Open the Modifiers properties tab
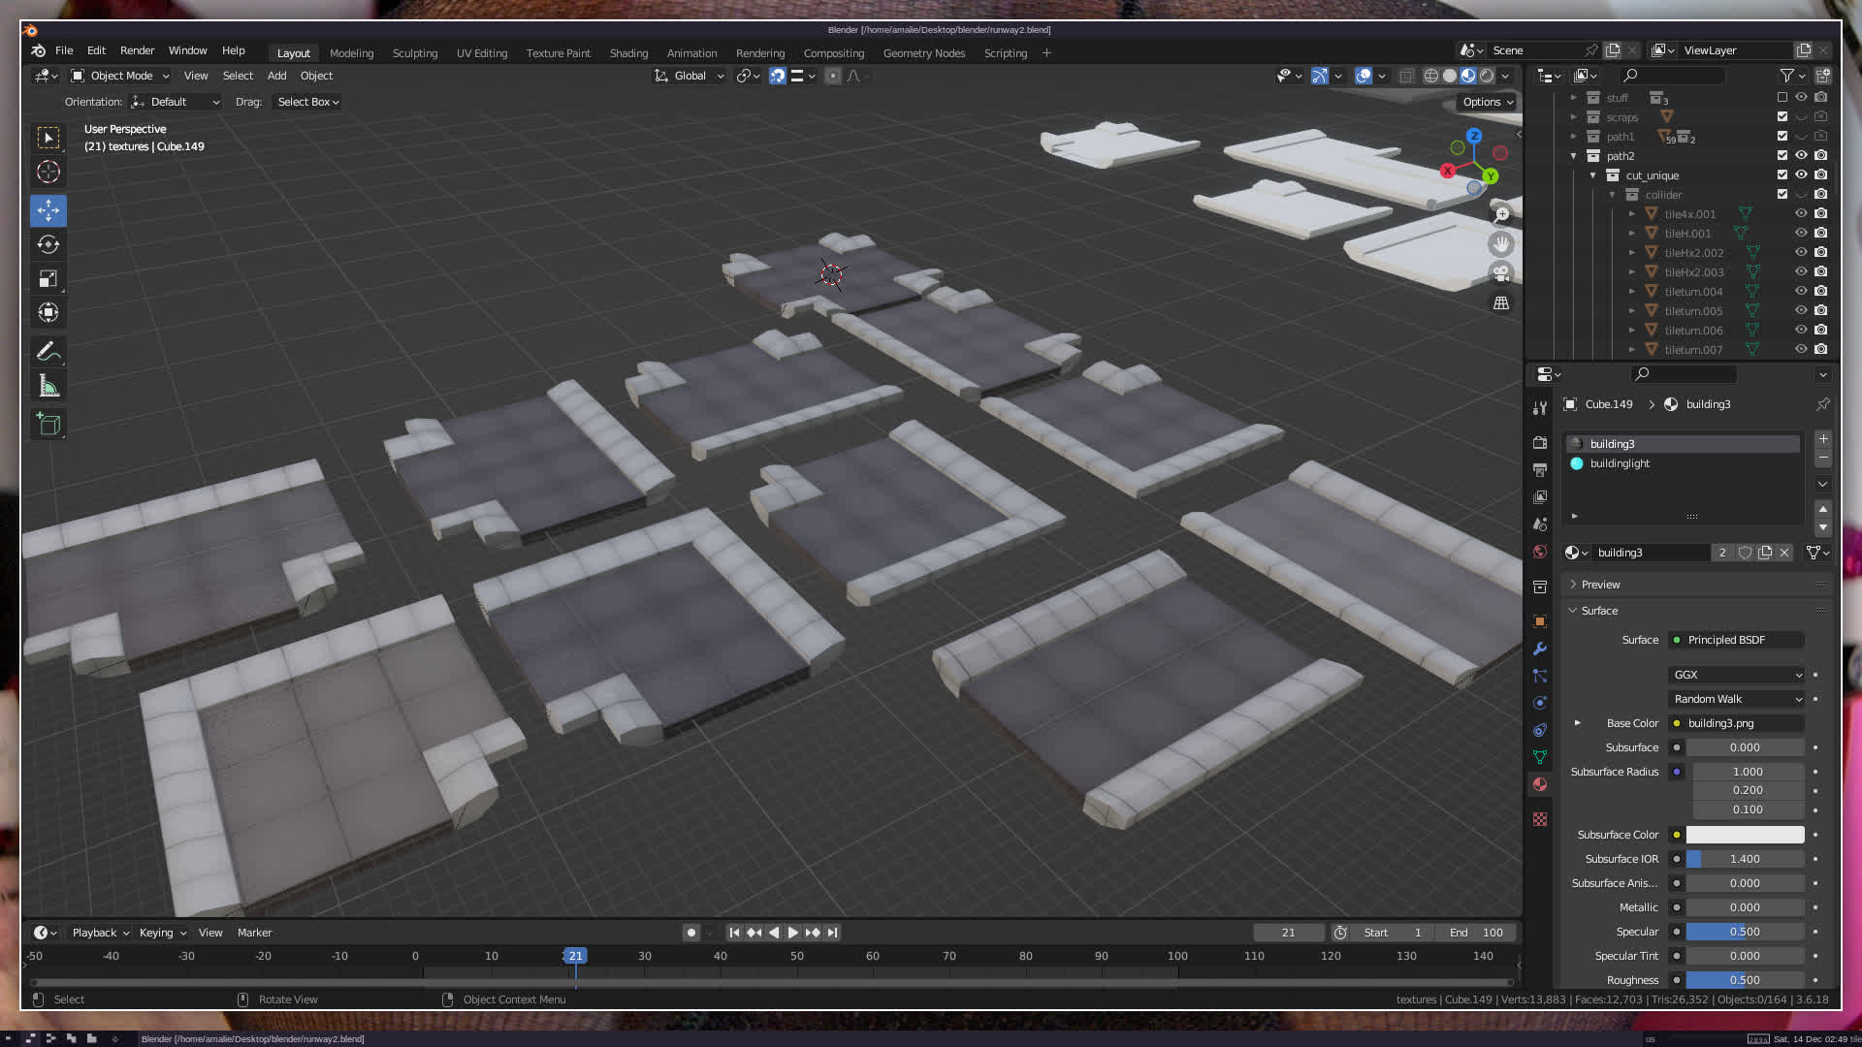The height and width of the screenshot is (1047, 1862). coord(1540,649)
